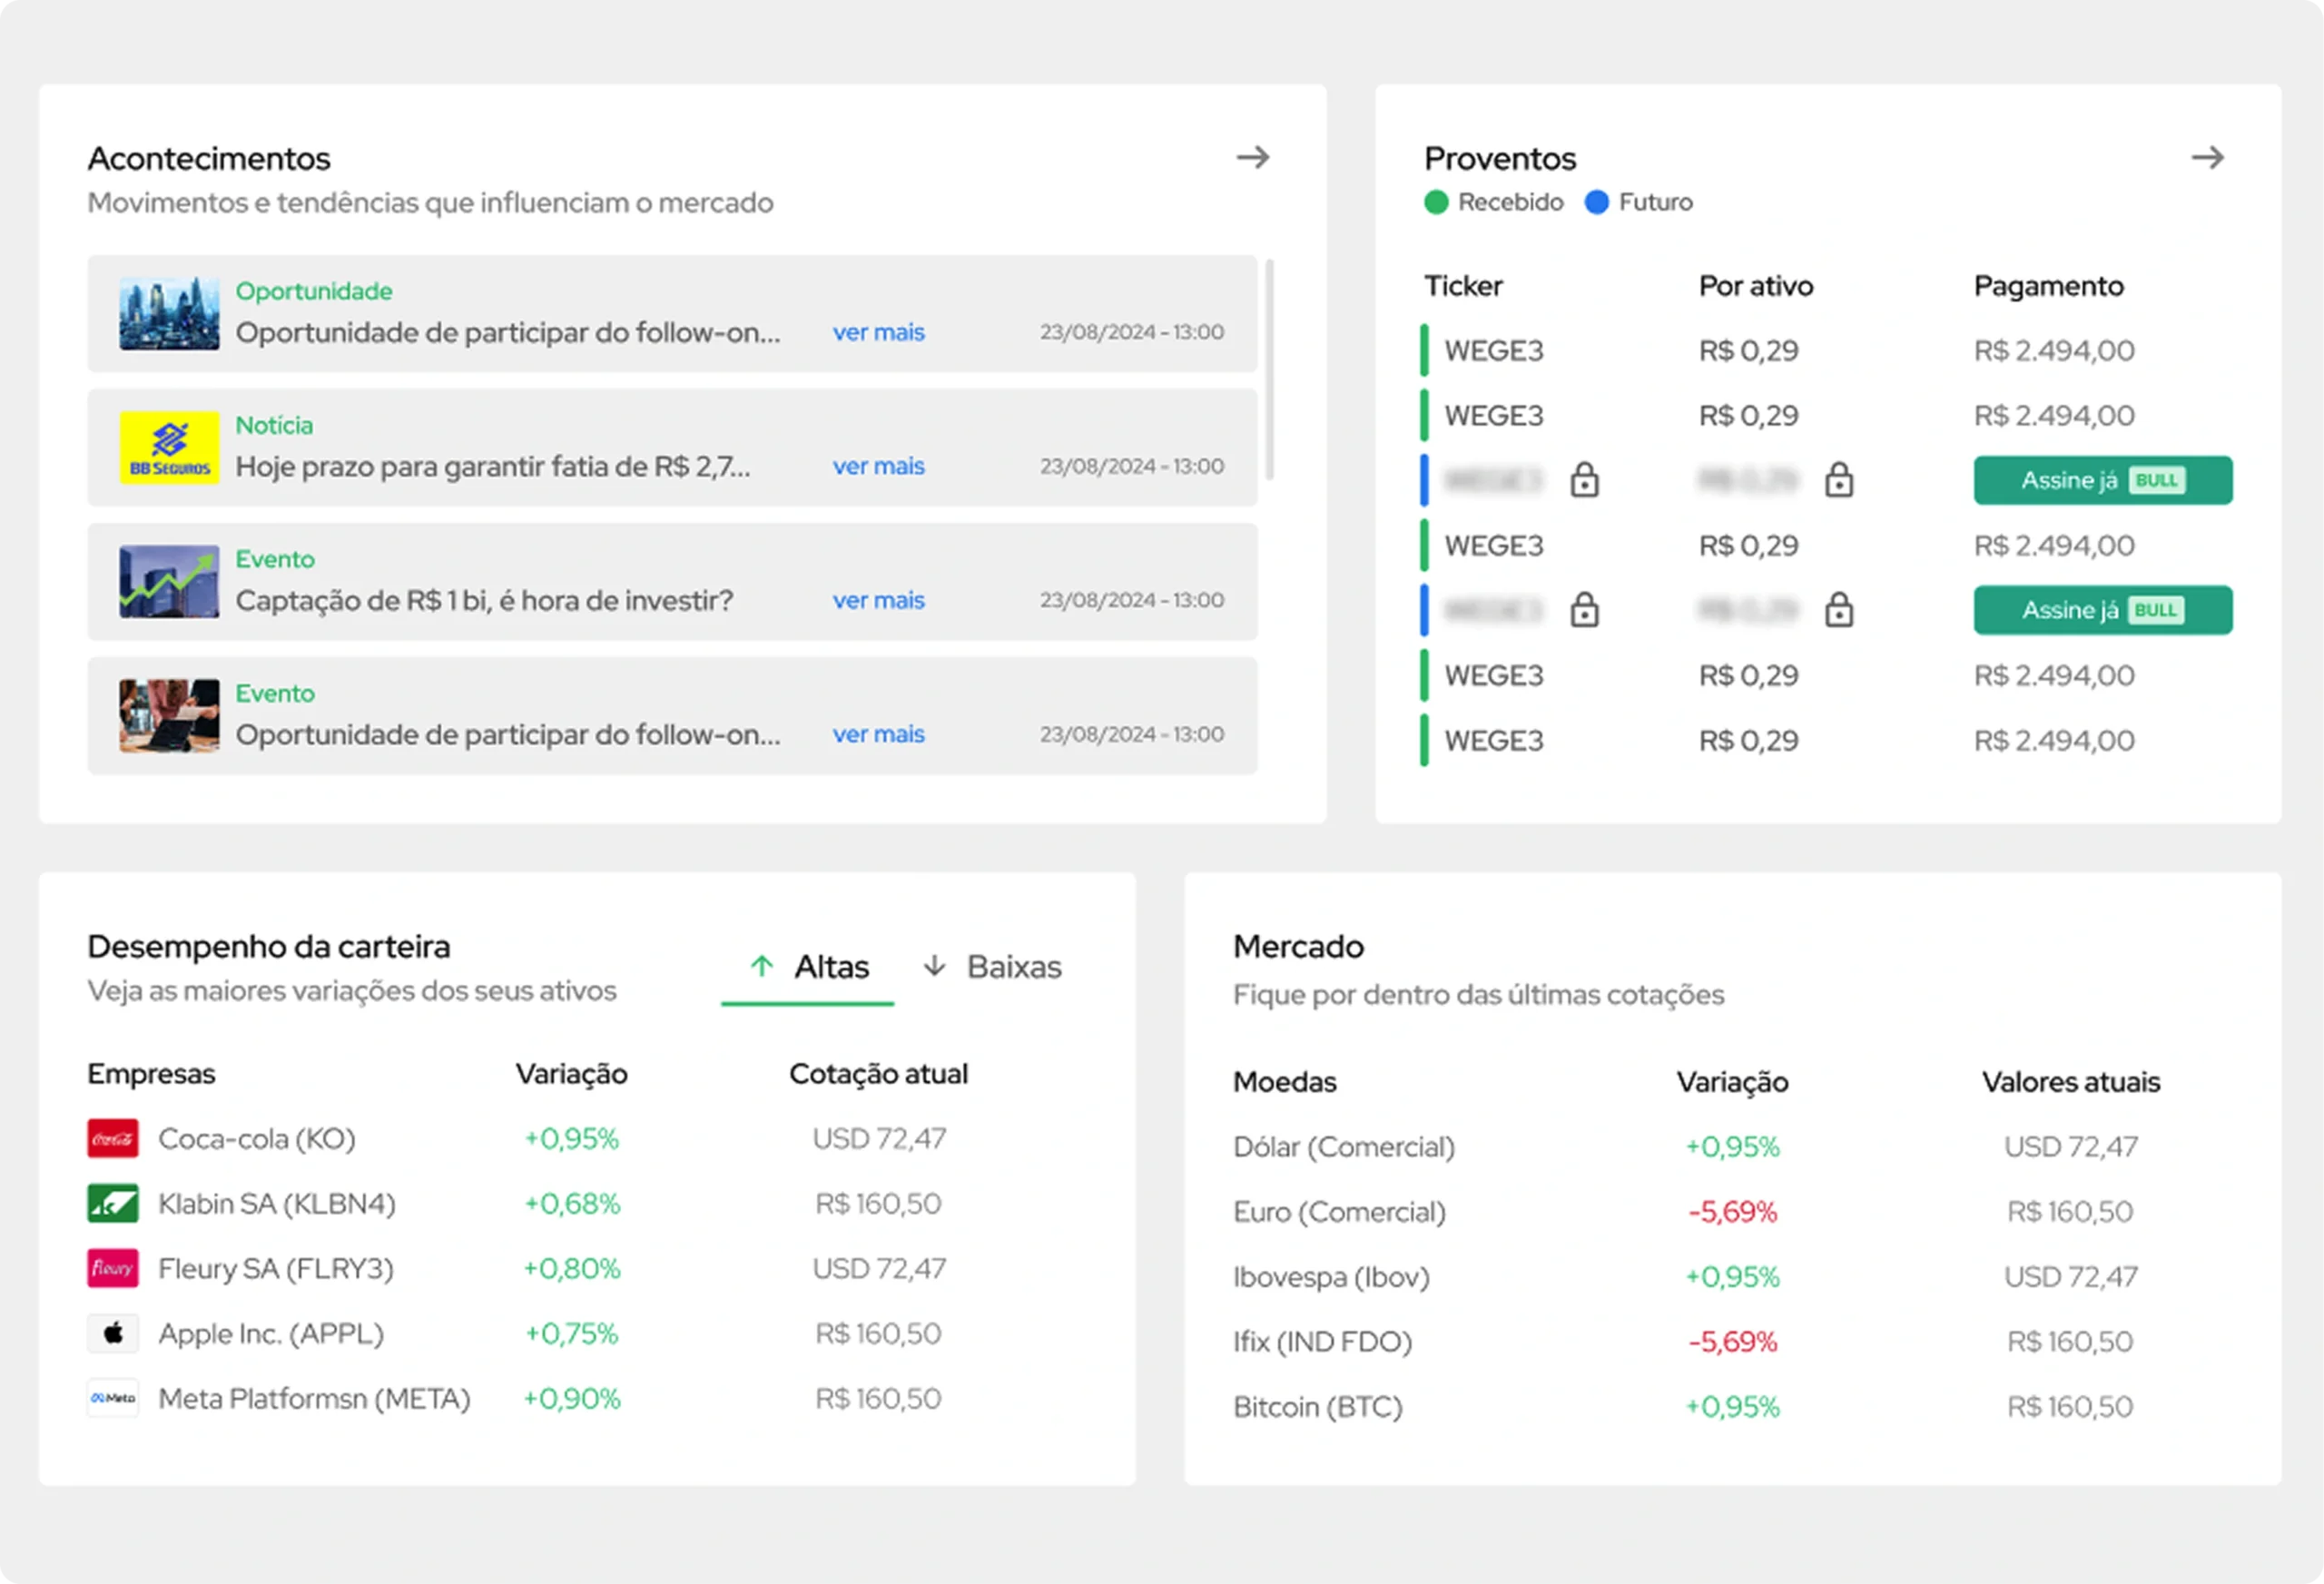Click the Meta logo beside Meta Platformsn
Viewport: 2324px width, 1584px height.
112,1398
